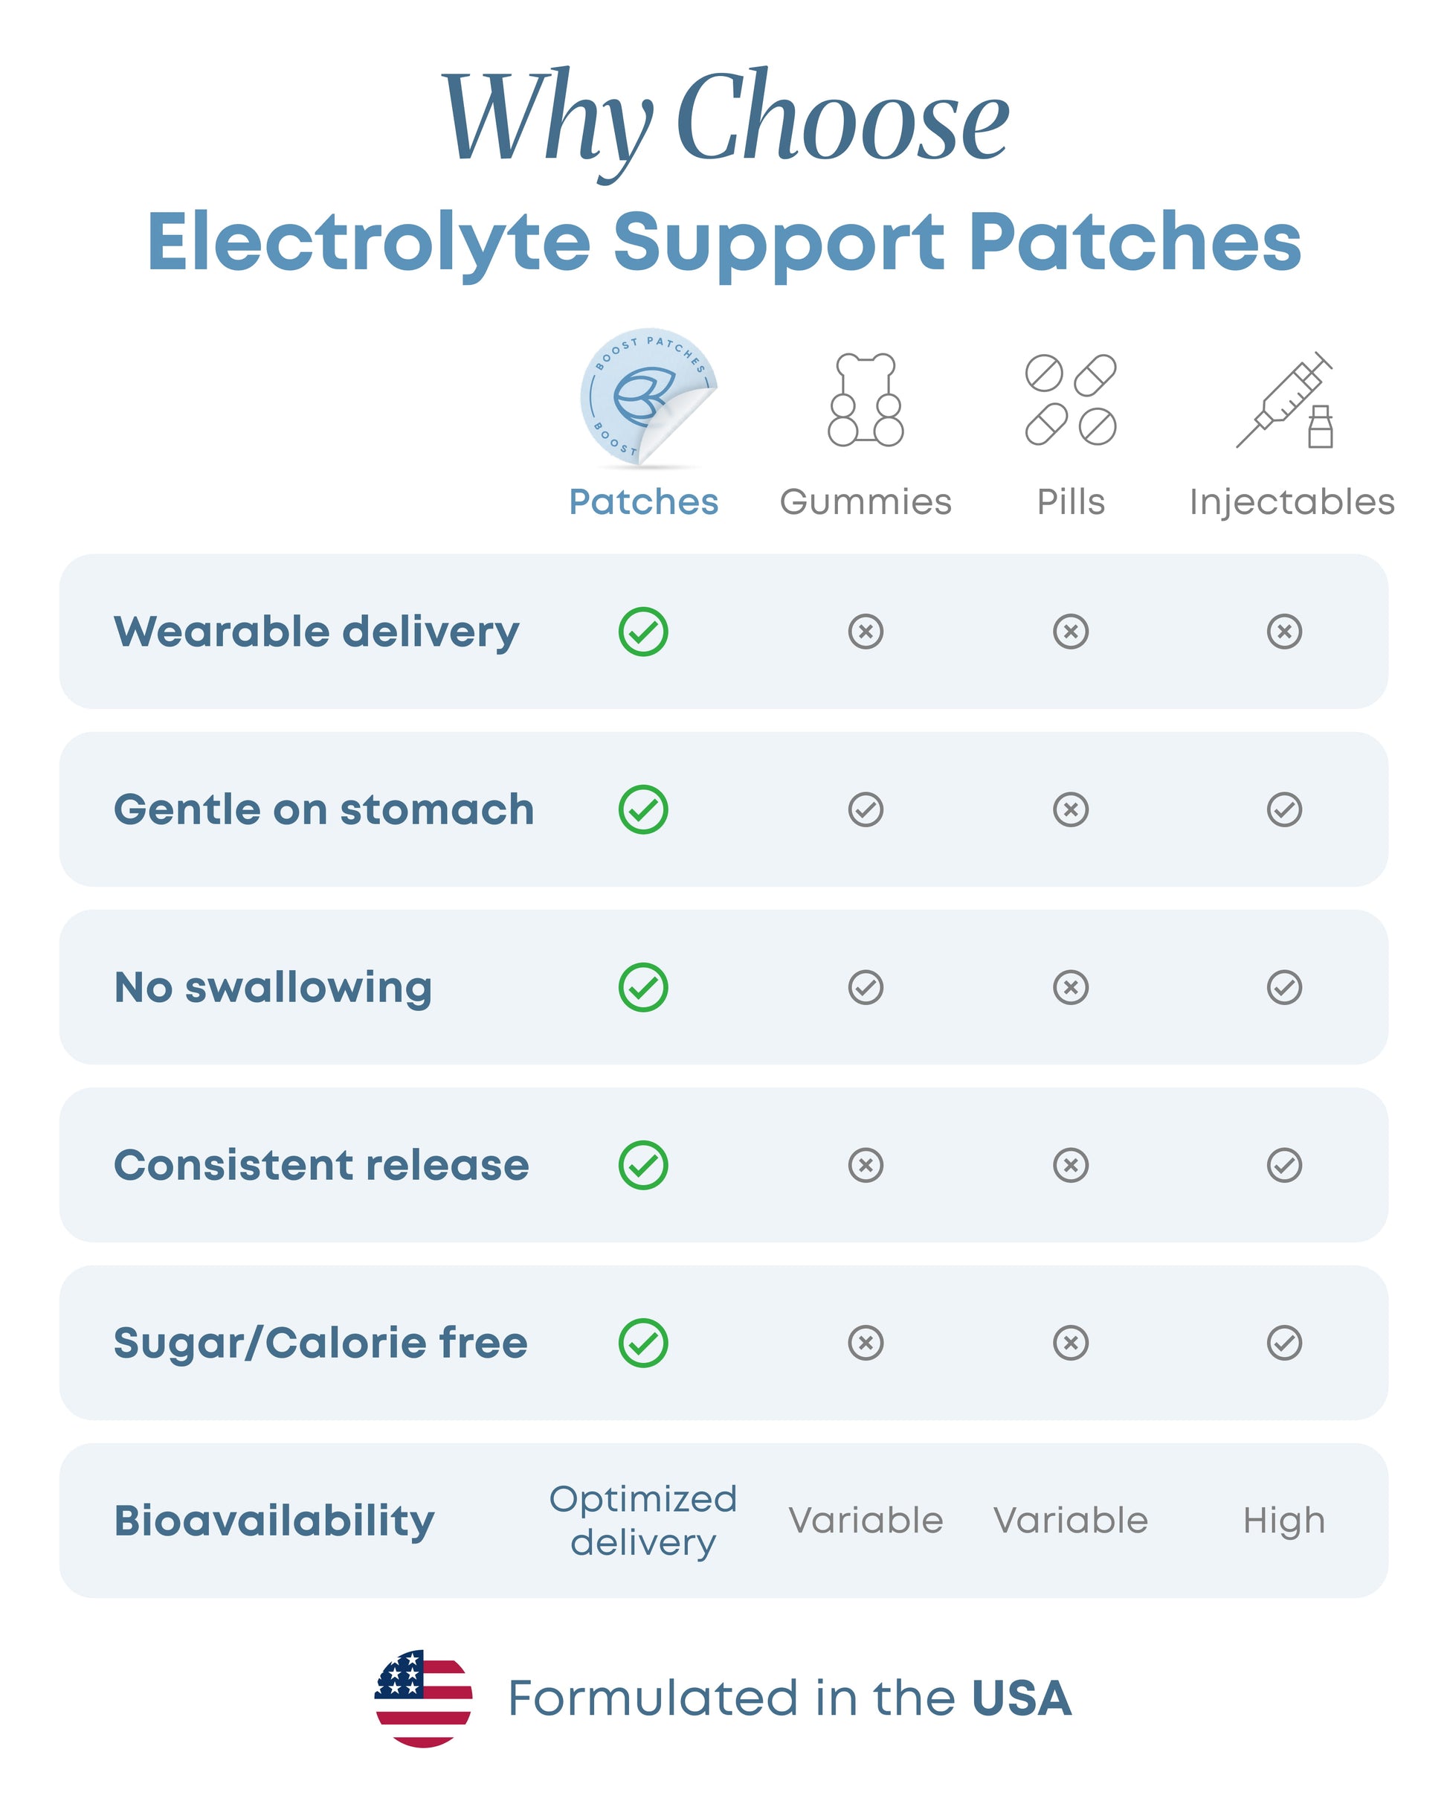Click High bioavailability value for Injectables
1447x1810 pixels.
1283,1521
